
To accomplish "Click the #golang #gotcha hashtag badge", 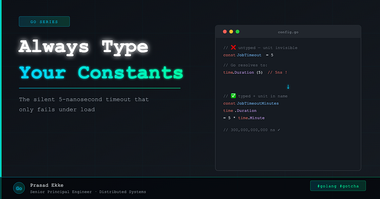I will [x=338, y=186].
